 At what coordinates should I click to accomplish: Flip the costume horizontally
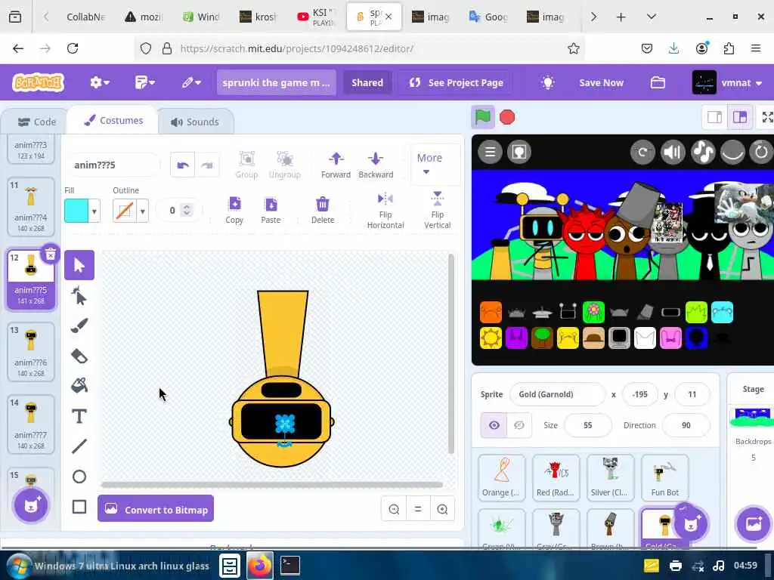click(x=385, y=211)
